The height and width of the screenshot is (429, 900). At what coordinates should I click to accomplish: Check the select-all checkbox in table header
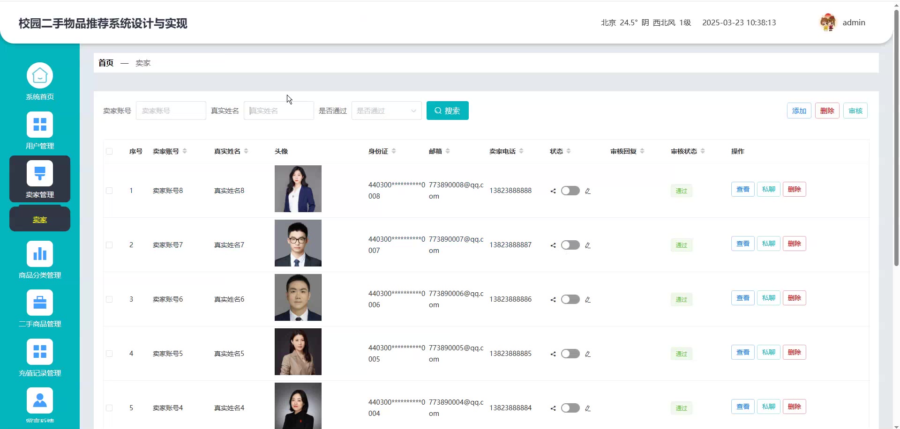[x=109, y=151]
